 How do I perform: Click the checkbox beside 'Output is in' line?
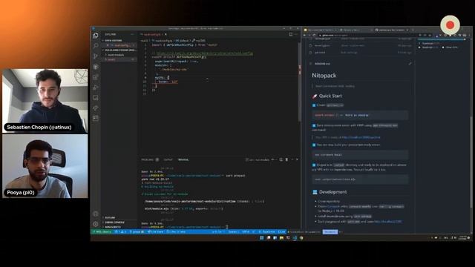[314, 165]
